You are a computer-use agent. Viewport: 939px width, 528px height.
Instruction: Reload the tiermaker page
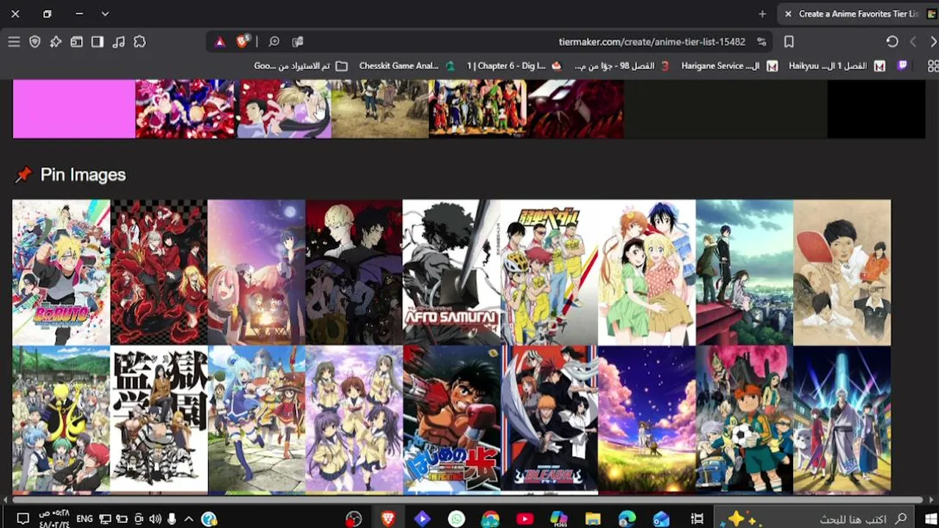click(892, 42)
